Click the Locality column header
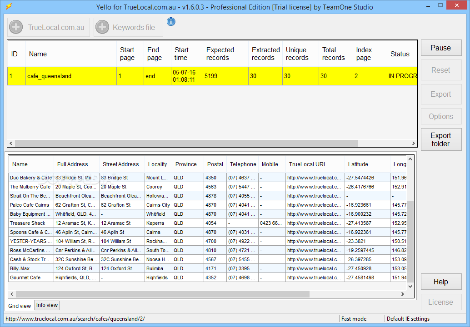 pyautogui.click(x=158, y=164)
